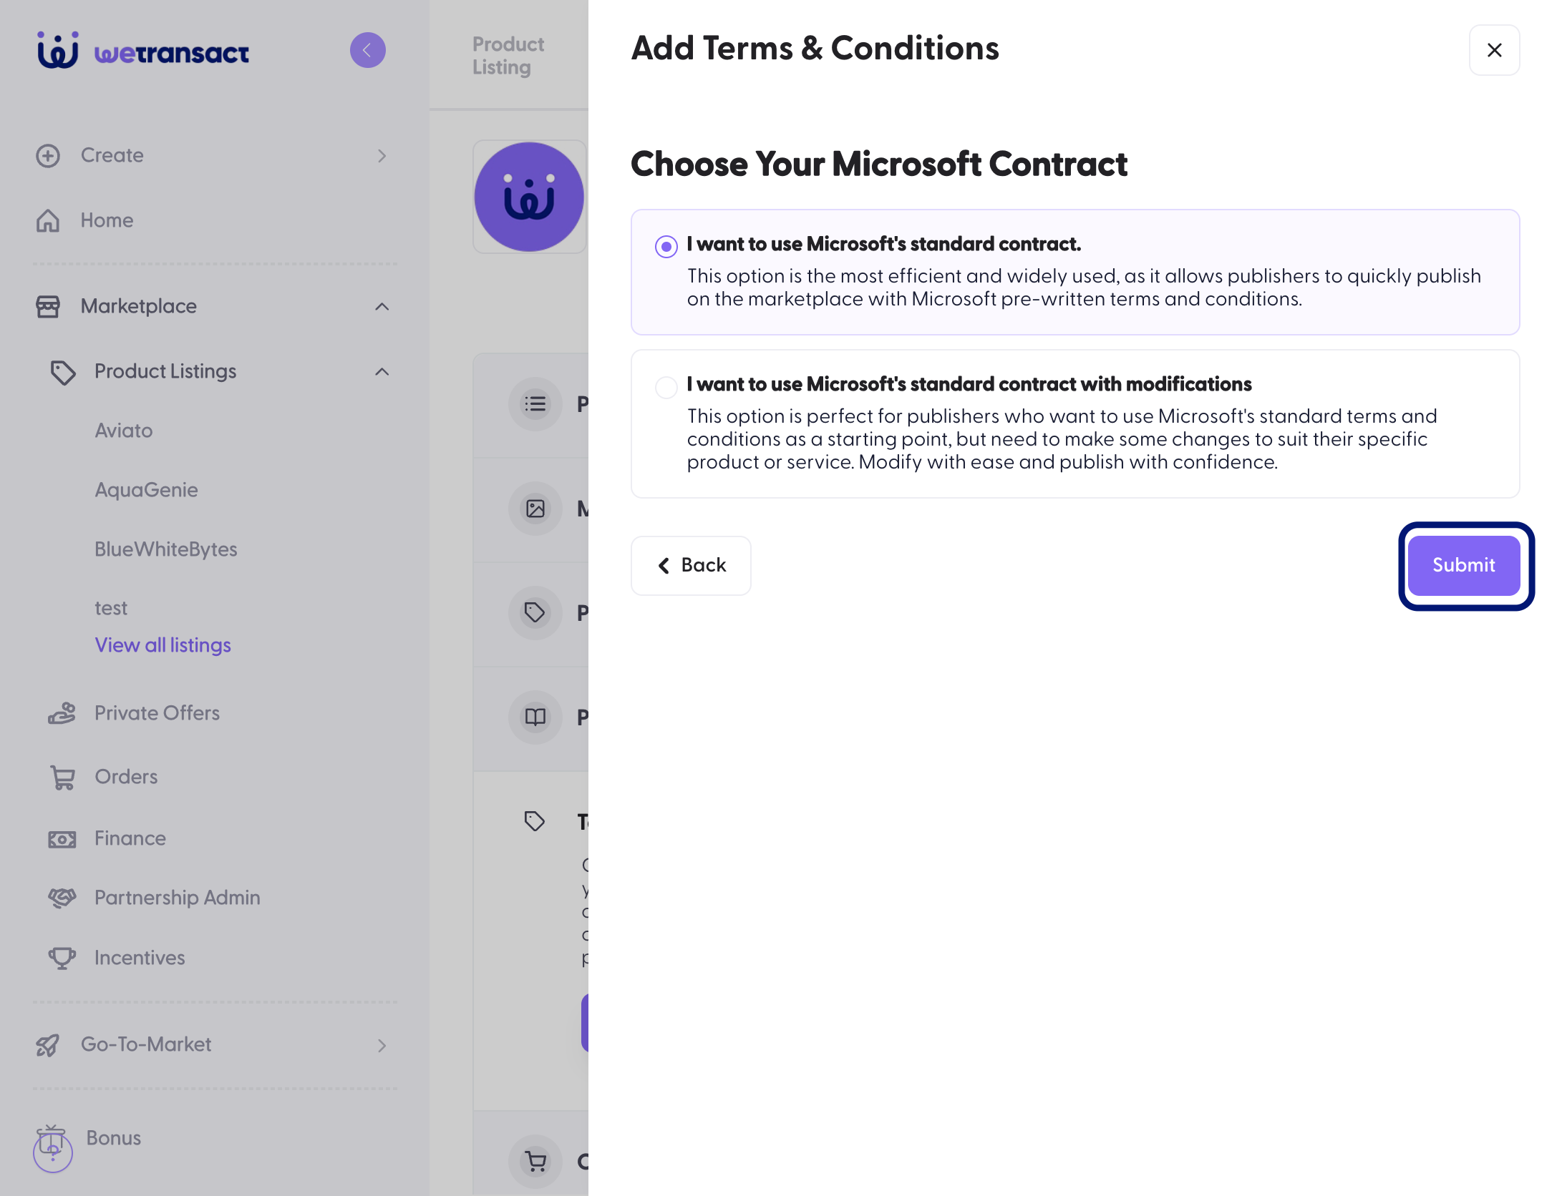Click the Orders cart icon
The image size is (1562, 1196).
coord(62,778)
